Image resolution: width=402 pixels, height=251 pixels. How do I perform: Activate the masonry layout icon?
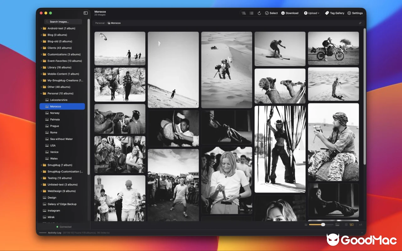[x=351, y=224]
